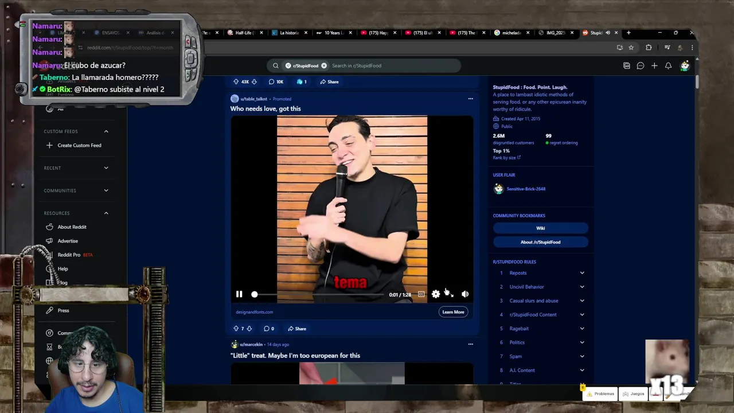Downvote the 43K post
This screenshot has width=734, height=413.
click(x=254, y=81)
